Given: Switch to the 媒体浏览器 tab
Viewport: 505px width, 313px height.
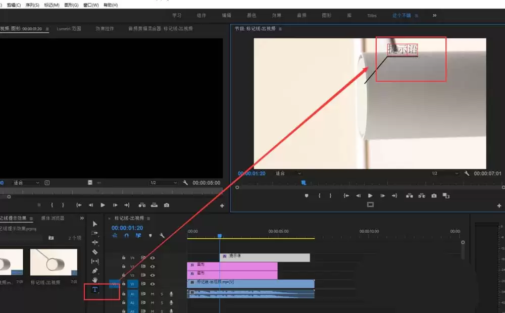Looking at the screenshot, I should pos(53,218).
